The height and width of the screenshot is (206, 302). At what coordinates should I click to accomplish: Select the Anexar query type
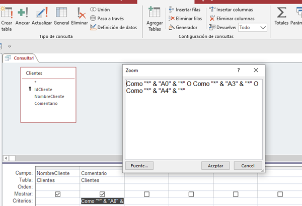click(23, 17)
